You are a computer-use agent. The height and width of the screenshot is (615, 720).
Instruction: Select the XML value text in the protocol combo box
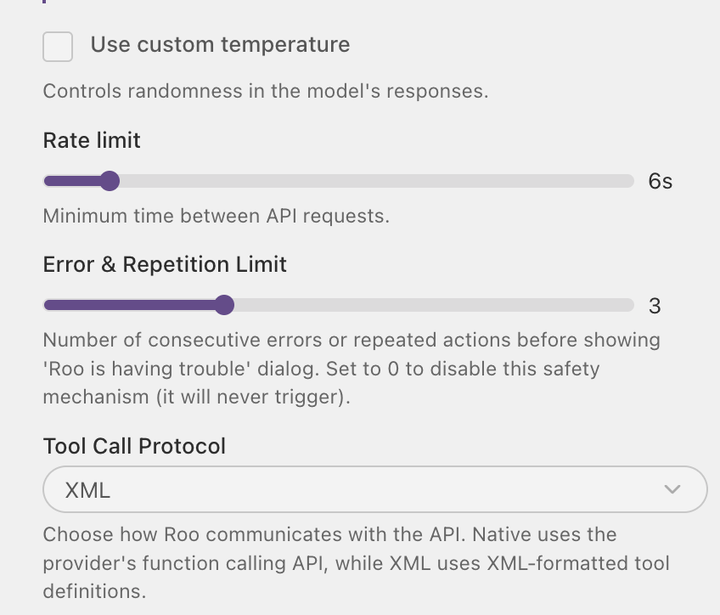[87, 490]
